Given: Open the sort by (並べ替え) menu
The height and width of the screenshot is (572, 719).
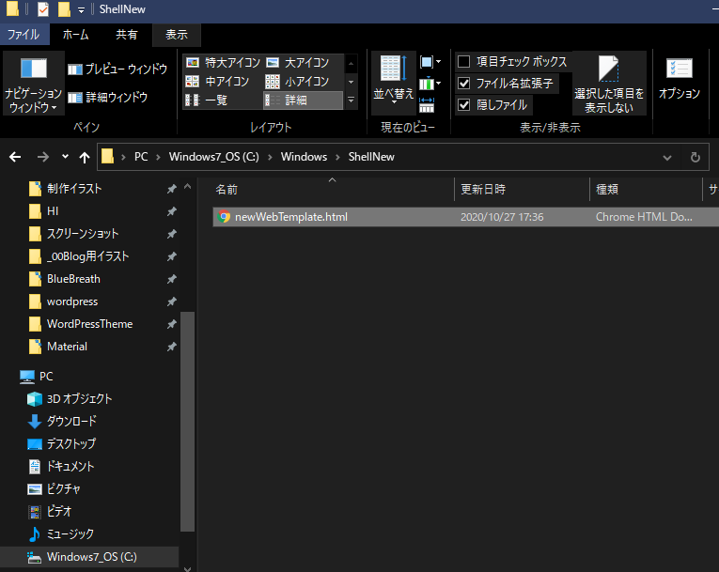Looking at the screenshot, I should 394,83.
